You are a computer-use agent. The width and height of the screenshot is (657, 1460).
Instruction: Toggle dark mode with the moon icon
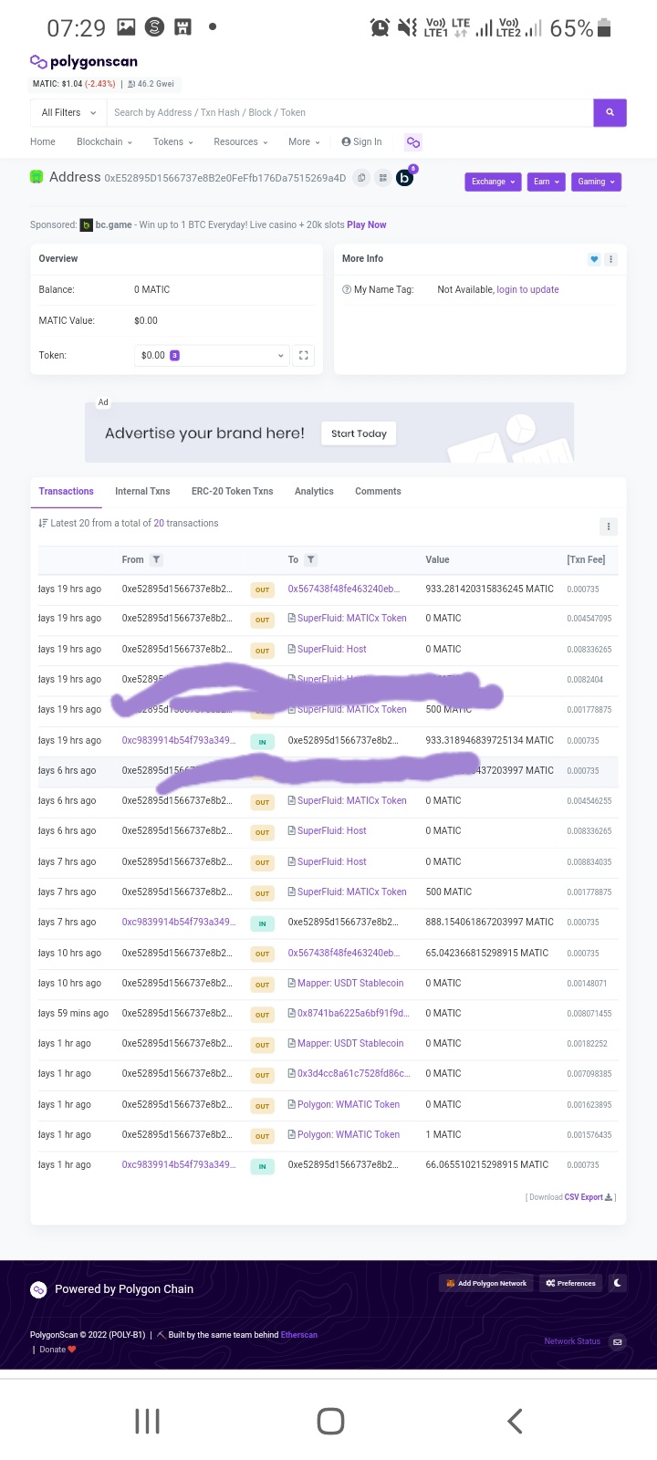(x=617, y=1283)
